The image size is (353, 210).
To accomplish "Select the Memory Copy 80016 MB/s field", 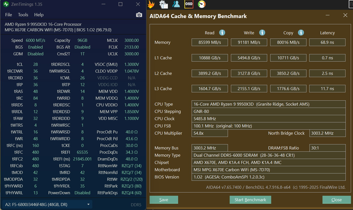I will (x=288, y=42).
